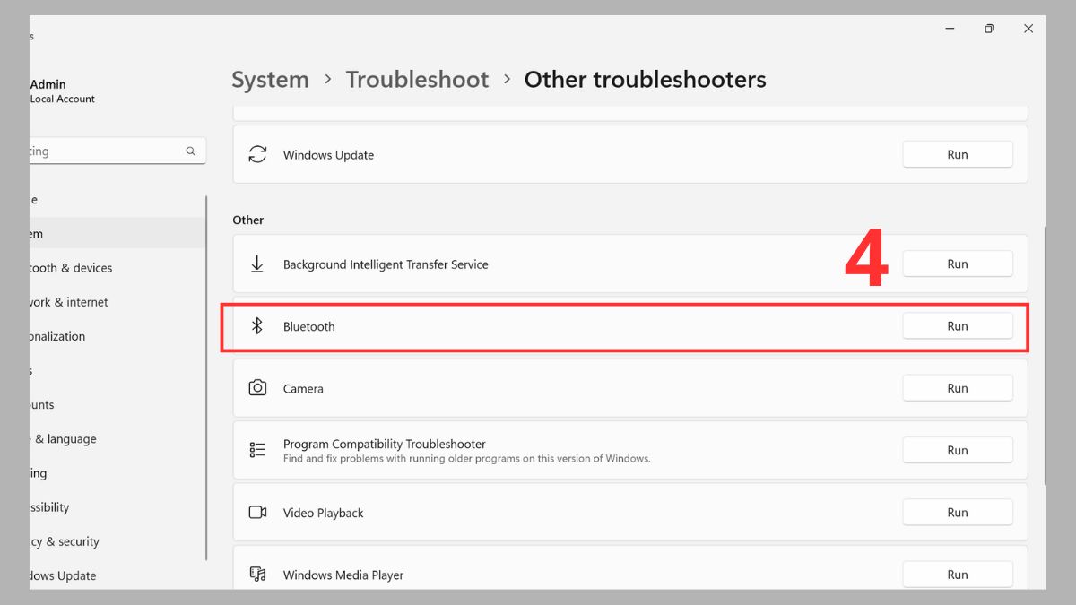This screenshot has height=605, width=1076.
Task: Click the Video Playback camera icon
Action: (x=257, y=512)
